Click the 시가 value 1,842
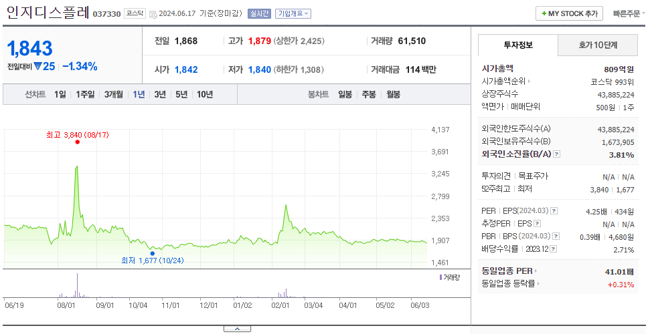The width and height of the screenshot is (648, 334). (x=186, y=70)
